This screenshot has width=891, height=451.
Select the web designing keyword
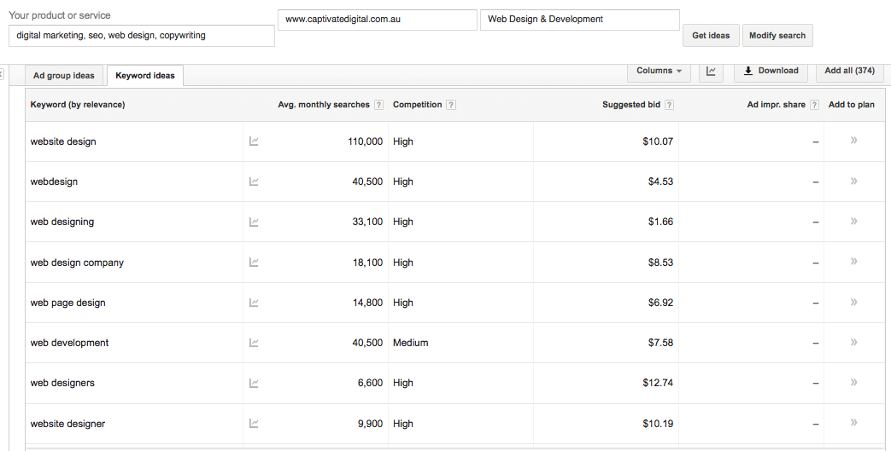coord(62,222)
